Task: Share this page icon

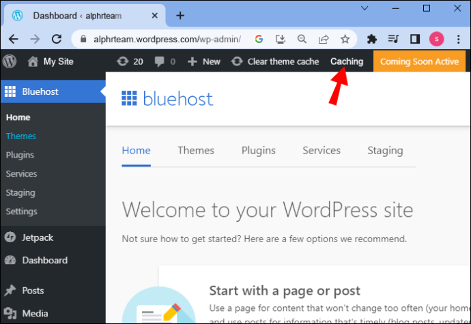Action: [x=324, y=39]
